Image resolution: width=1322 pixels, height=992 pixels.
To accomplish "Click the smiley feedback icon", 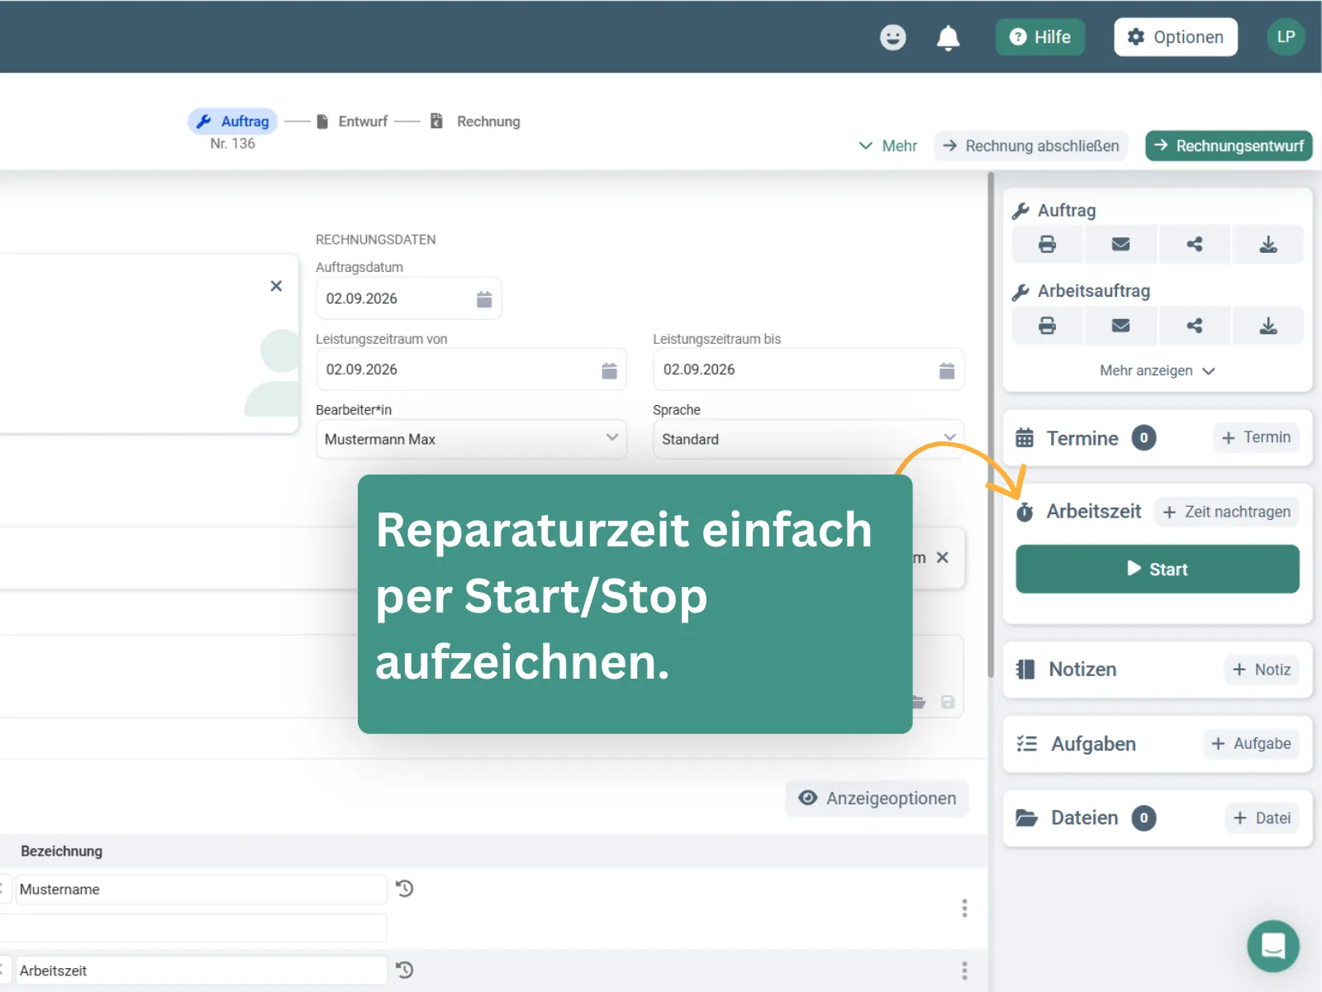I will 892,37.
